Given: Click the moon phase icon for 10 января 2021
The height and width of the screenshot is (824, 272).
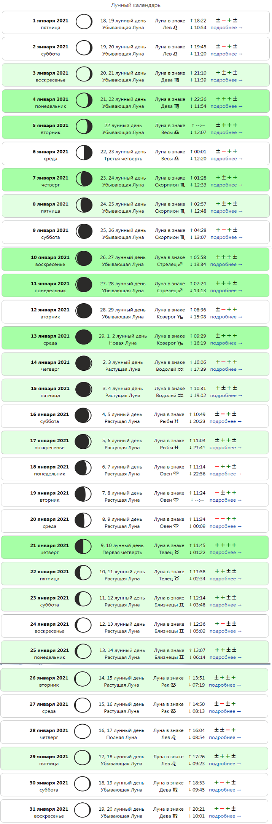Looking at the screenshot, I should pyautogui.click(x=84, y=259).
